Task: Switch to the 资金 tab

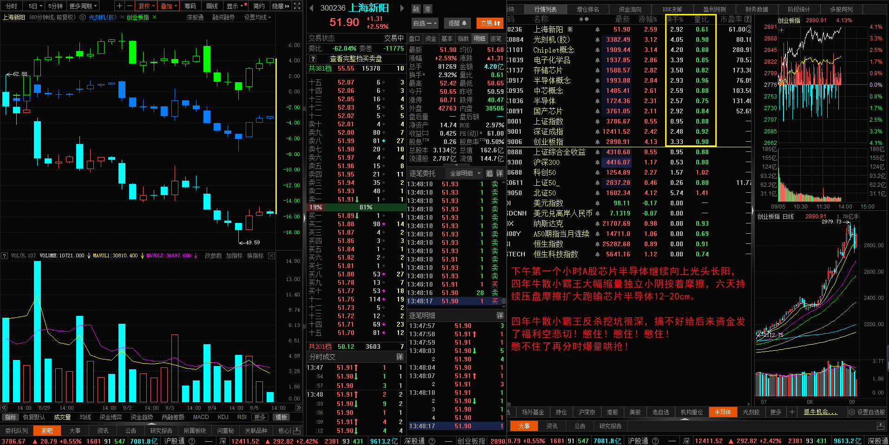Action: click(x=431, y=39)
